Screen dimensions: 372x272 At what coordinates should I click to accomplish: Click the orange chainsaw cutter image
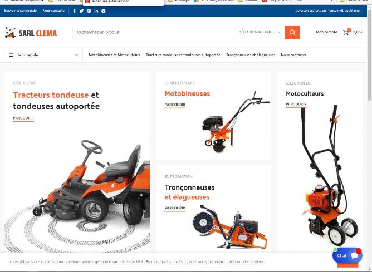coord(229,226)
